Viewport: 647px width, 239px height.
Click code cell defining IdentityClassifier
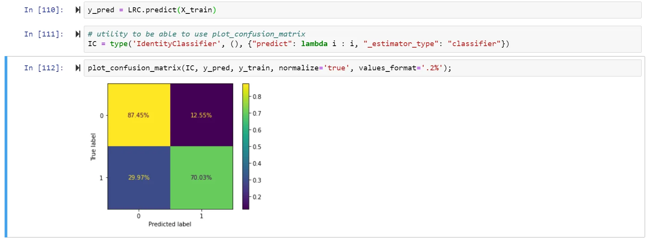362,39
